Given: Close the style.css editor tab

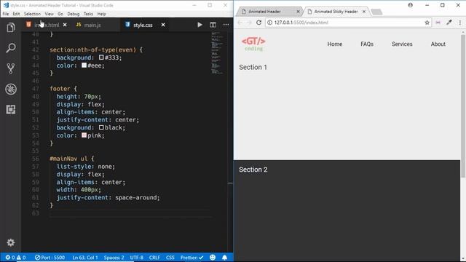Looking at the screenshot, I should click(x=163, y=25).
